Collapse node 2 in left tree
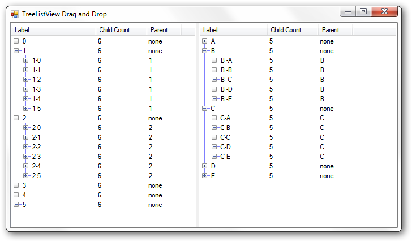 point(16,118)
